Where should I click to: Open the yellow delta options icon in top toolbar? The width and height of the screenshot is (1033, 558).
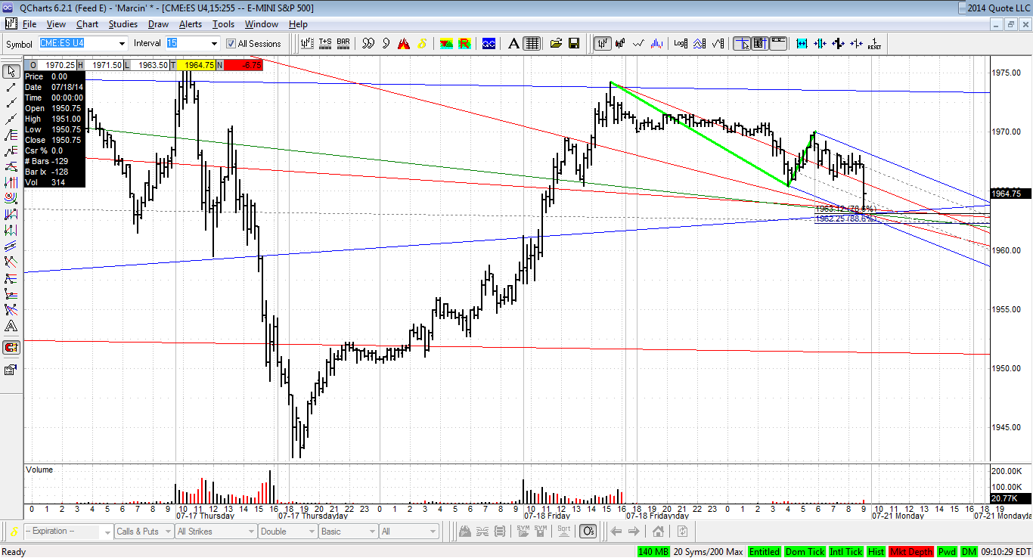click(x=423, y=43)
